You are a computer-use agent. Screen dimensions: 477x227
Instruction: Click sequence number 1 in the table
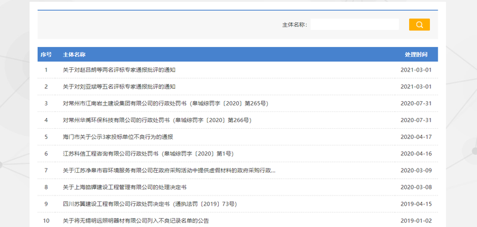(47, 70)
